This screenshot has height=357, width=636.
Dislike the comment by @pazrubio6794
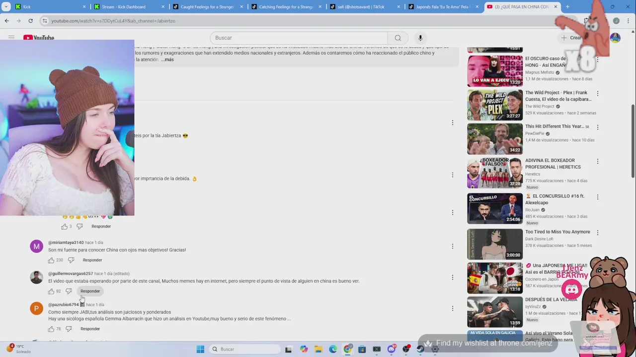[x=69, y=329]
